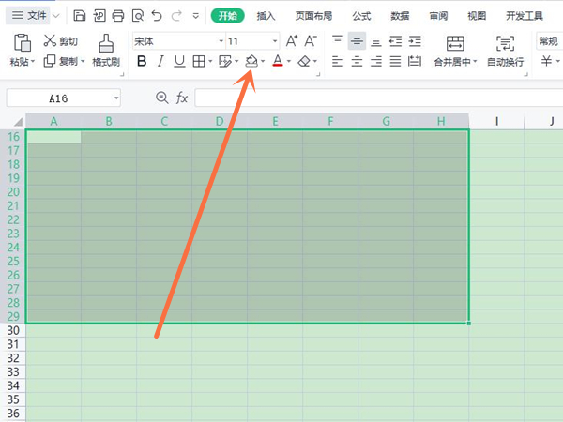Align text left
This screenshot has height=422, width=563.
pyautogui.click(x=338, y=61)
